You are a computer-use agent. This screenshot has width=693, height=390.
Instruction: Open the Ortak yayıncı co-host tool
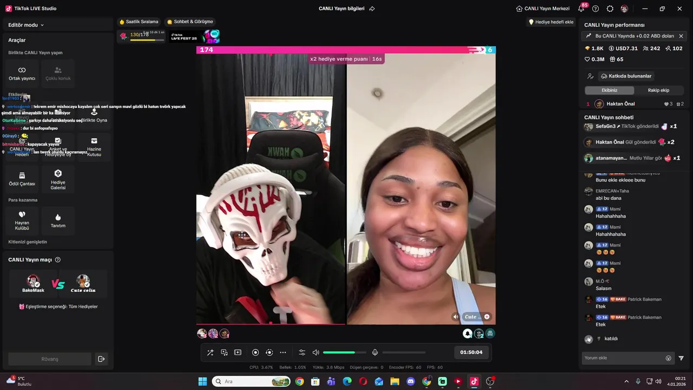click(x=22, y=74)
